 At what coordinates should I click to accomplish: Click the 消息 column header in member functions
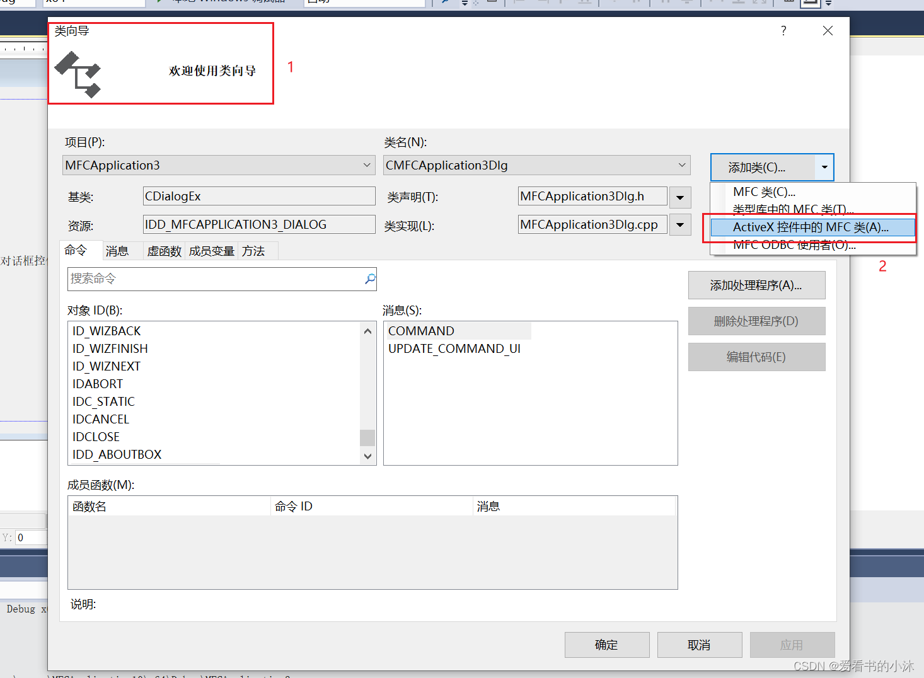574,506
